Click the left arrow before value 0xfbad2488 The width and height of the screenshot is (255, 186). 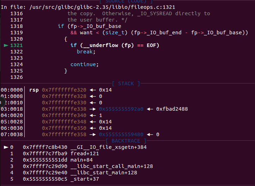[151, 109]
